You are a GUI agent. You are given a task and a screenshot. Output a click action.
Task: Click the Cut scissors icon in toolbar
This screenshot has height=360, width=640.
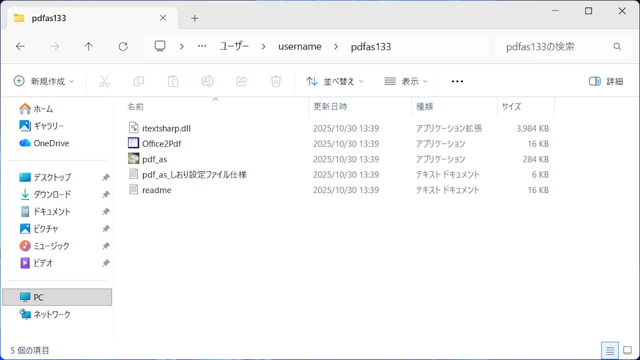(x=104, y=81)
